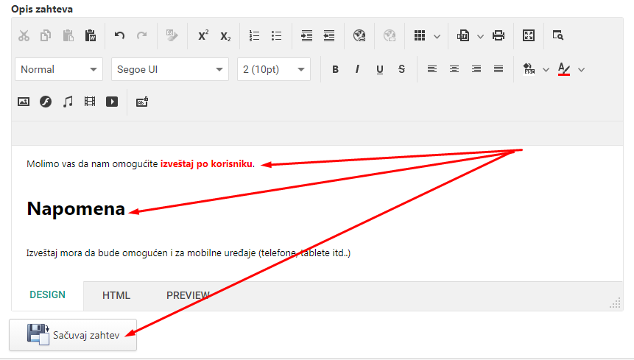Click the Print icon
Screen dimensions: 634x360
499,35
